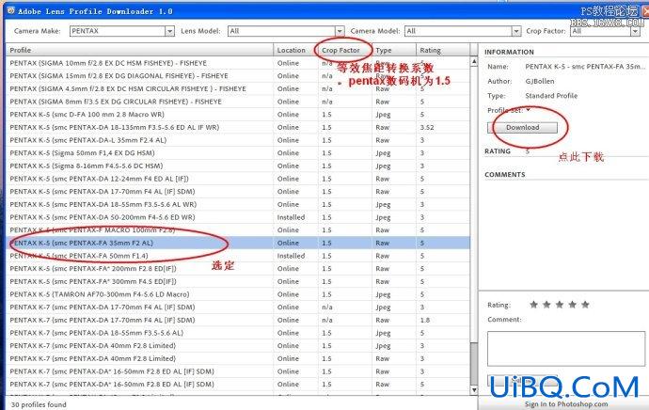Select K-5 smc PENTAX-FA 50mm F1.4 profile
The width and height of the screenshot is (649, 410).
click(238, 256)
